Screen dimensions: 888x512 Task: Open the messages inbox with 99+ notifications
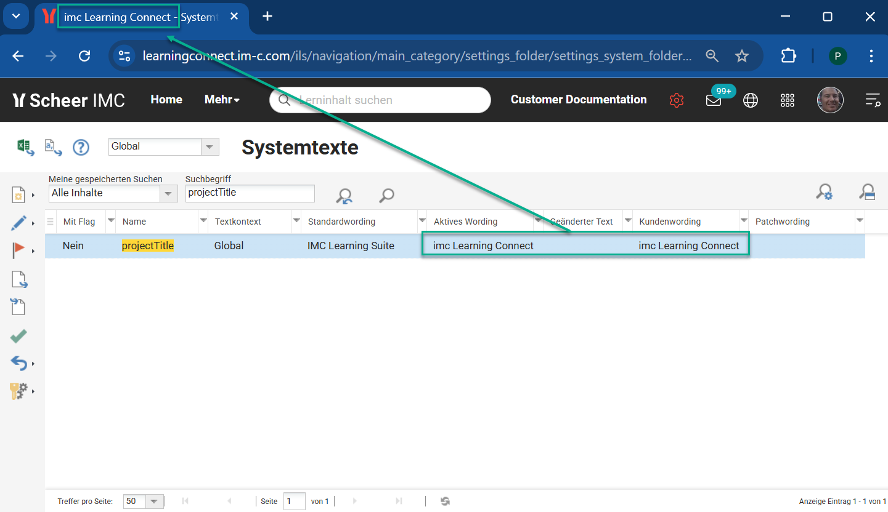point(713,100)
